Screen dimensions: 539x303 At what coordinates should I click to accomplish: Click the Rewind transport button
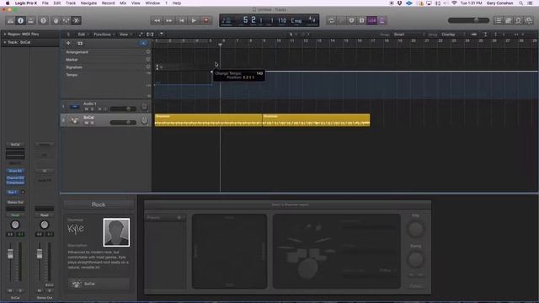pos(157,20)
